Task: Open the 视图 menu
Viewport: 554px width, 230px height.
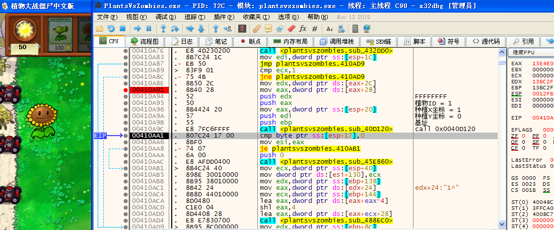Action: [136, 17]
